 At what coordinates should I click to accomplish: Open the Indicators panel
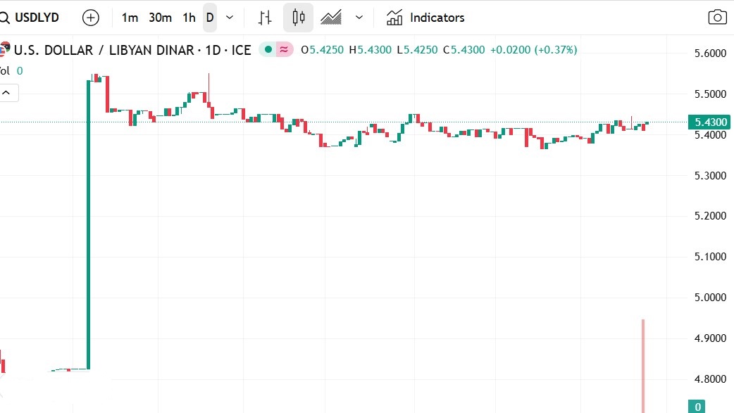click(425, 18)
